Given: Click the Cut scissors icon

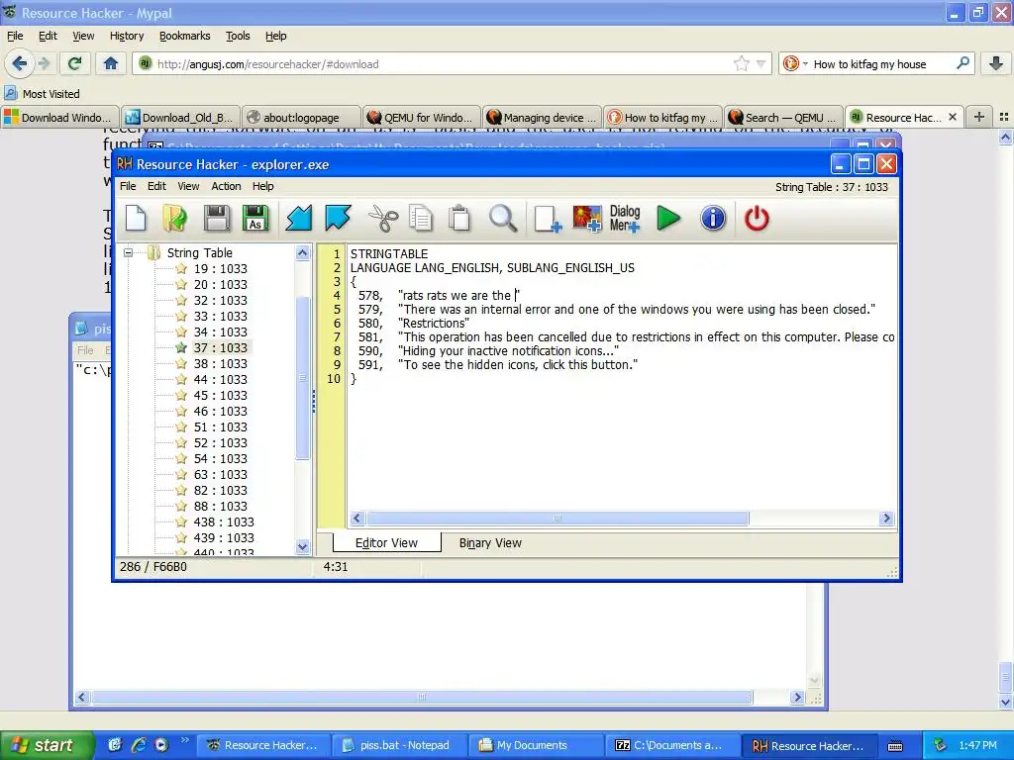Looking at the screenshot, I should pos(383,218).
